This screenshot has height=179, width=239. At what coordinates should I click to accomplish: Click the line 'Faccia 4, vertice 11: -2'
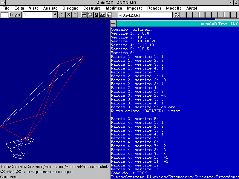(140, 161)
